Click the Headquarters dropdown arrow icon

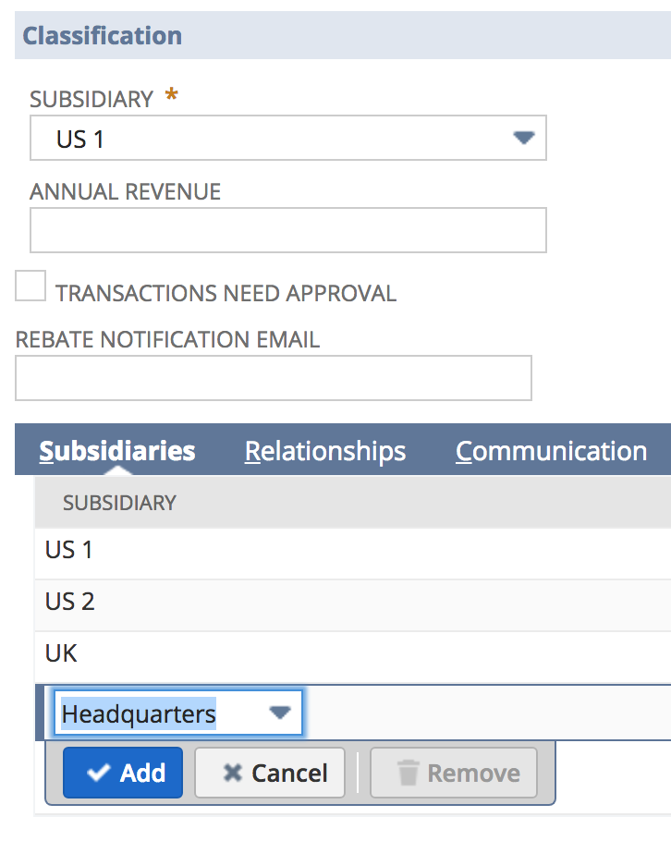[280, 713]
